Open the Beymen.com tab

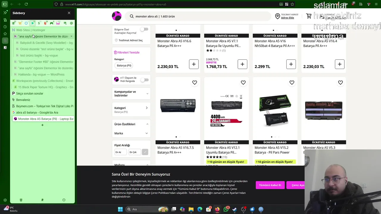[42, 106]
